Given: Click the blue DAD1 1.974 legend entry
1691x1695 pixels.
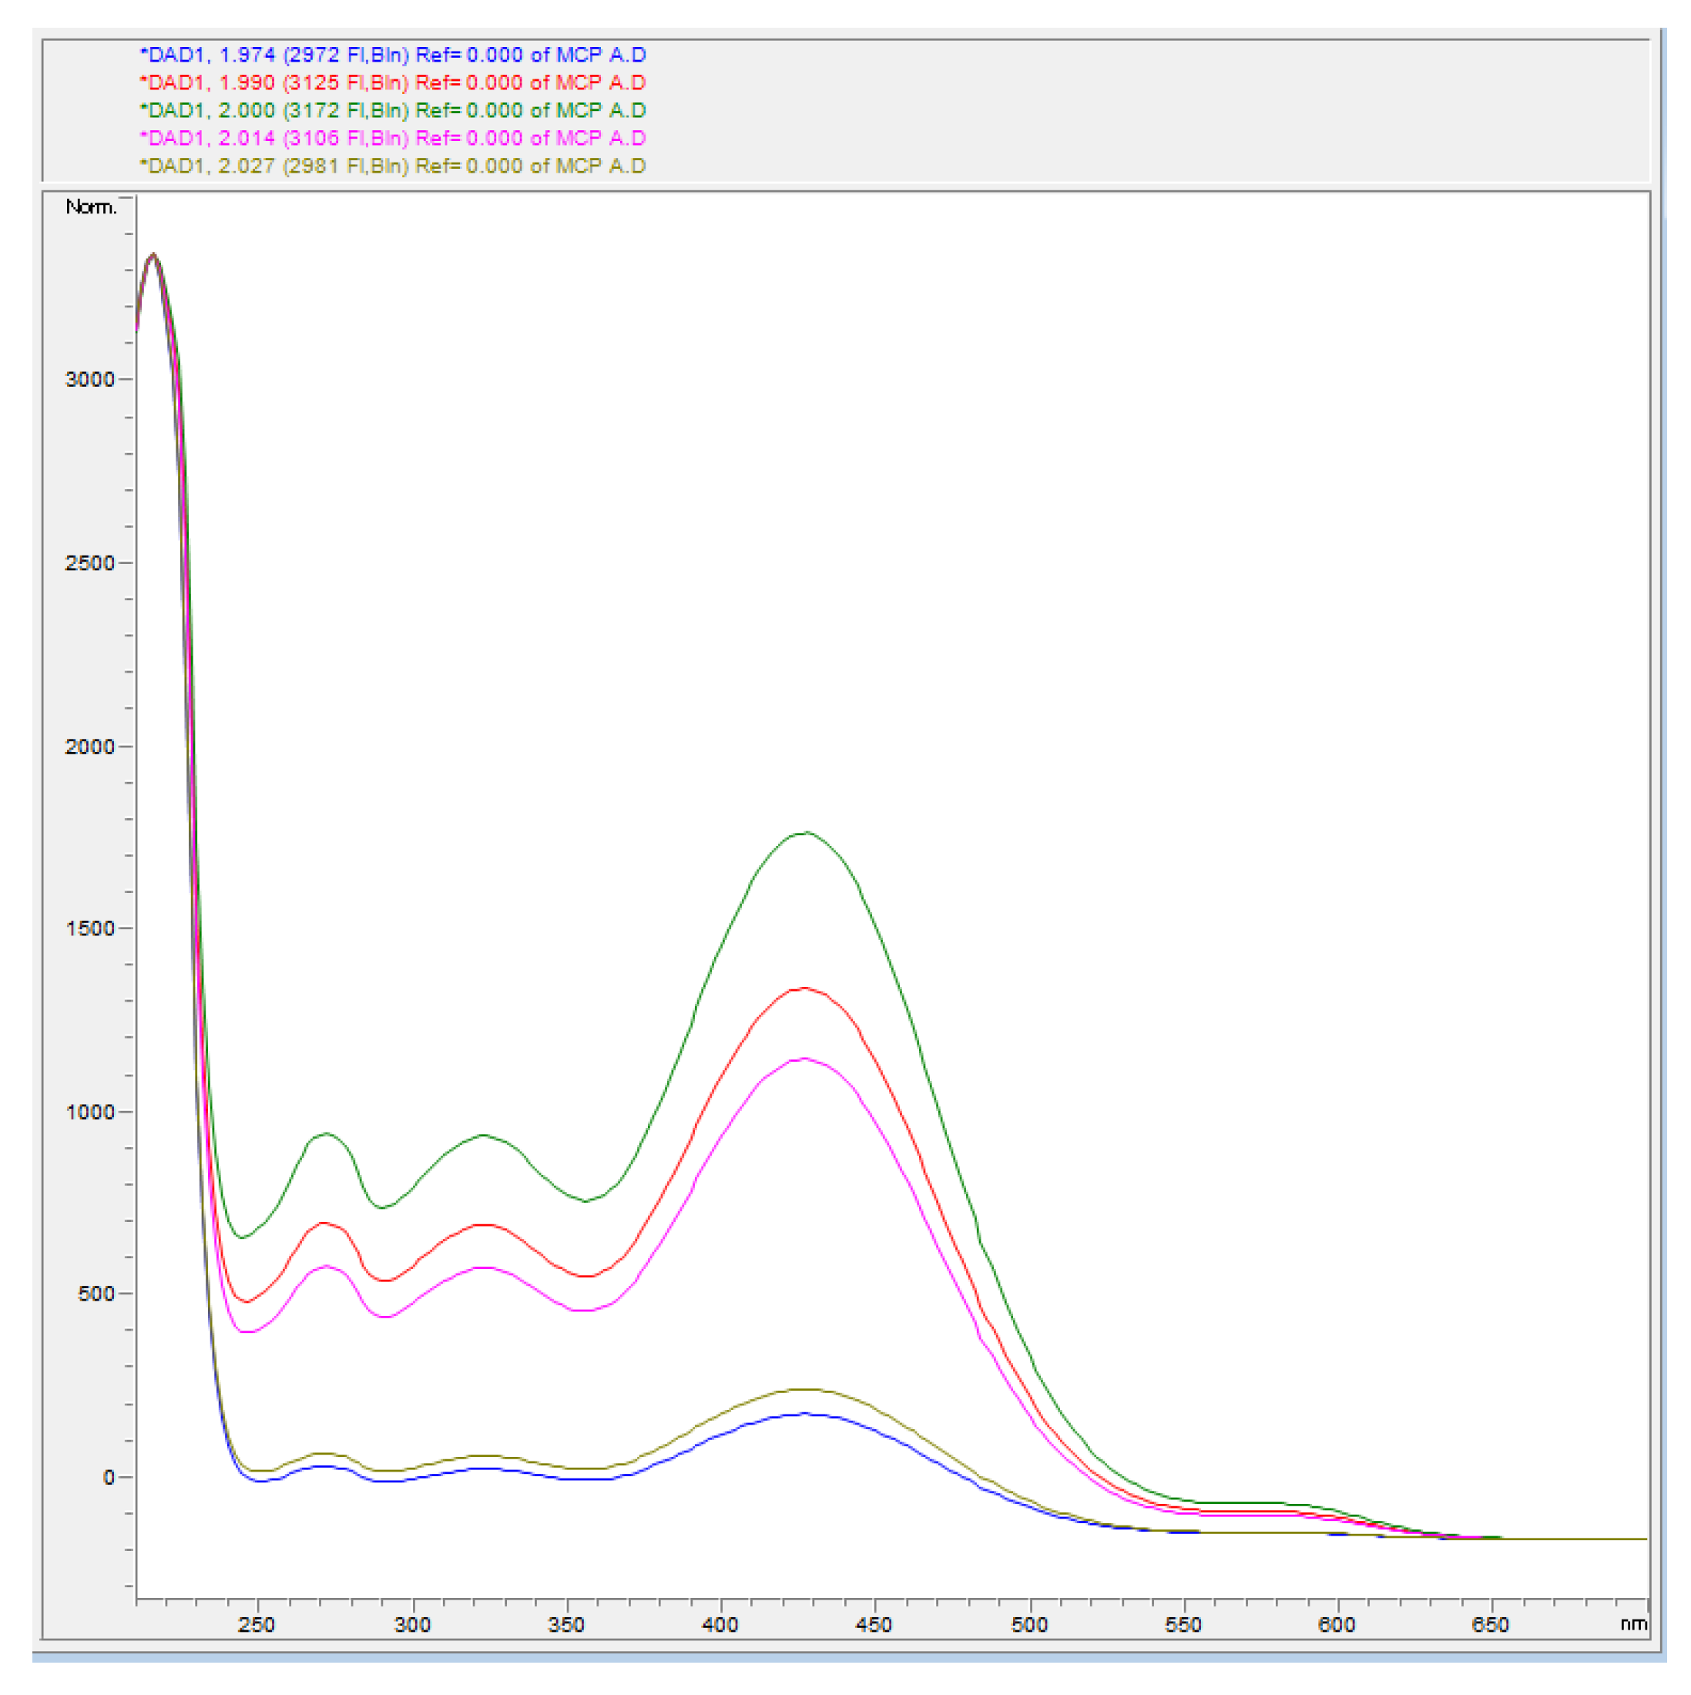Looking at the screenshot, I should click(392, 55).
